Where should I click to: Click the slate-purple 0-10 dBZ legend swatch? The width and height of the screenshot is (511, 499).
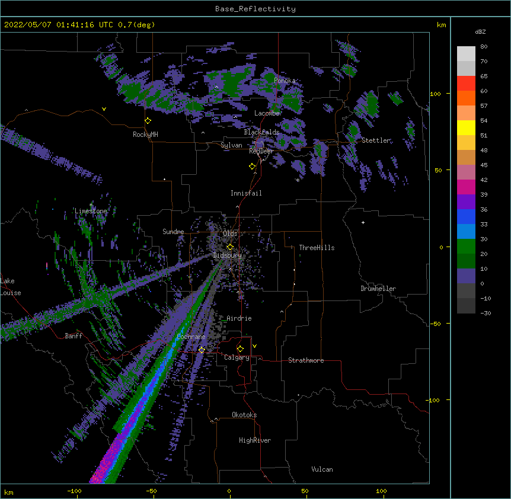466,276
